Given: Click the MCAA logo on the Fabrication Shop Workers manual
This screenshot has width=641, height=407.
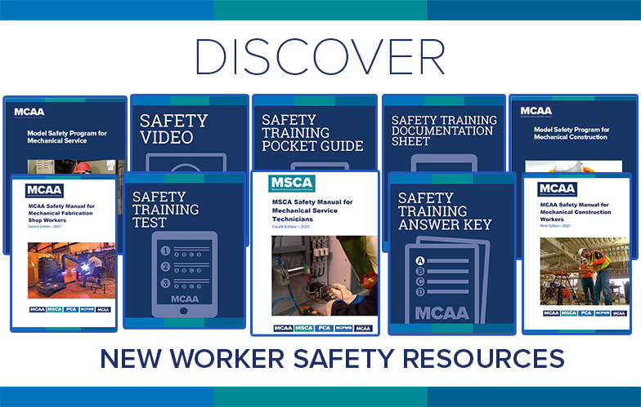Looking at the screenshot, I should (41, 192).
